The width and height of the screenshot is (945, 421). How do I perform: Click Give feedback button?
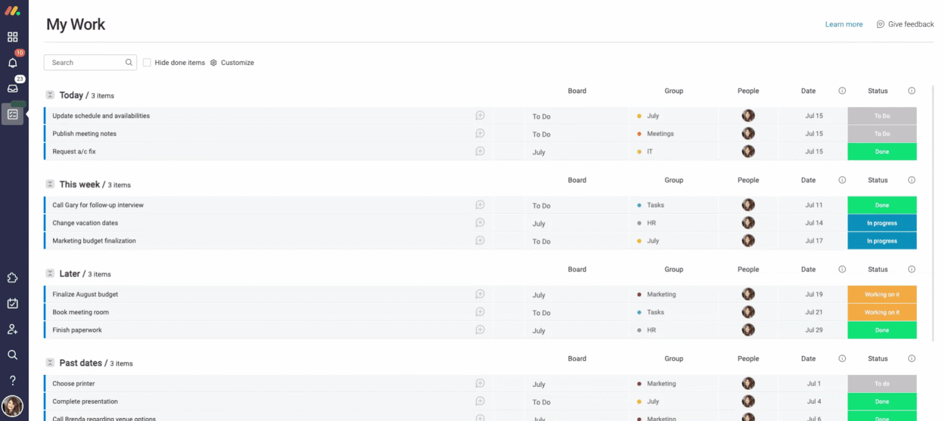coord(905,24)
